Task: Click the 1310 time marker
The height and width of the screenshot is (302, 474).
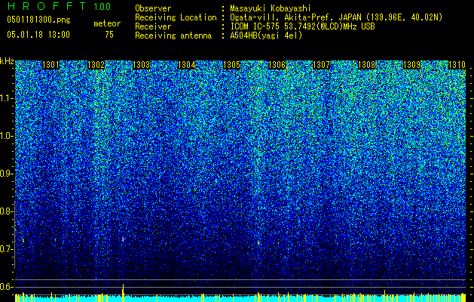Action: [457, 65]
